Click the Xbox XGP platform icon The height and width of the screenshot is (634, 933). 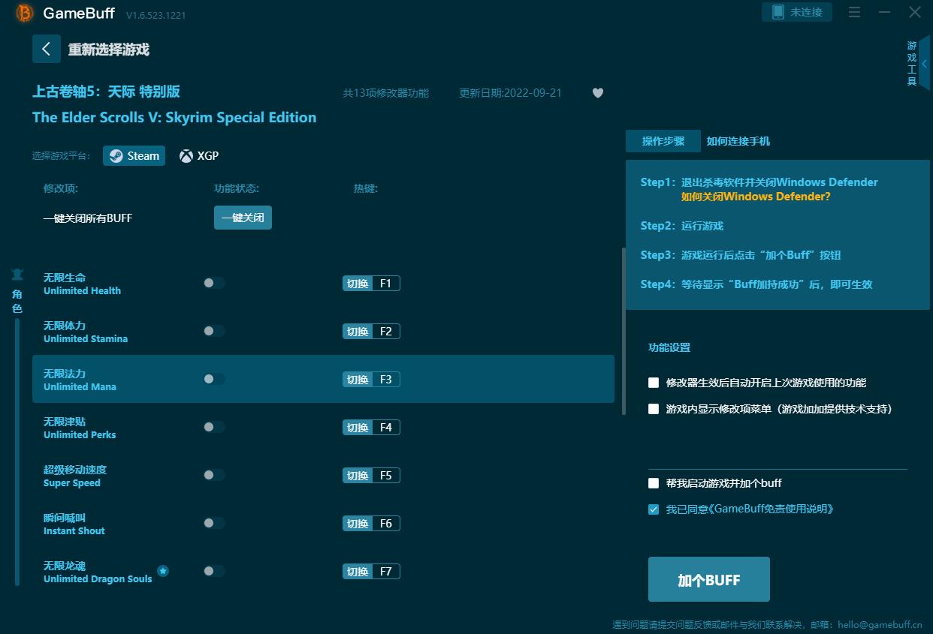(186, 156)
